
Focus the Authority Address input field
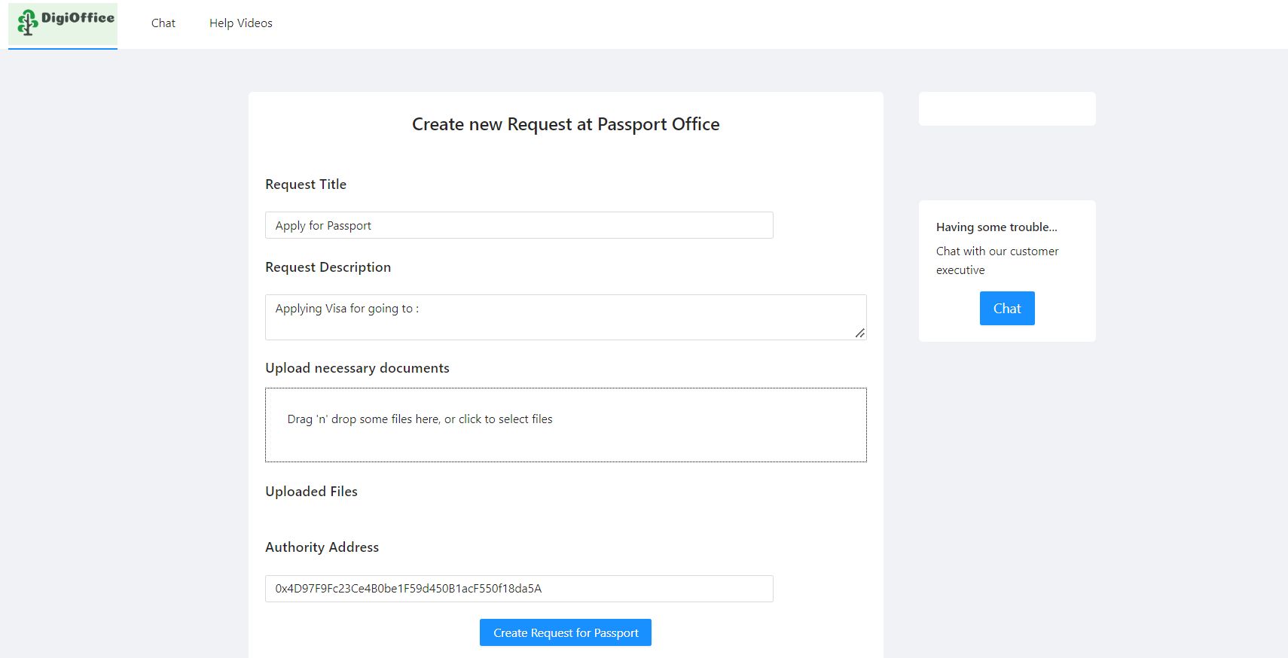point(519,589)
